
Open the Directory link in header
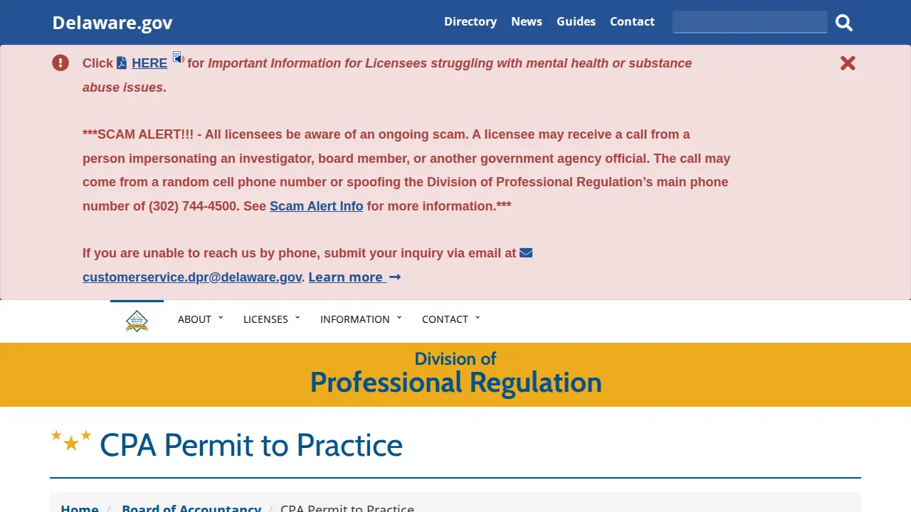point(470,21)
